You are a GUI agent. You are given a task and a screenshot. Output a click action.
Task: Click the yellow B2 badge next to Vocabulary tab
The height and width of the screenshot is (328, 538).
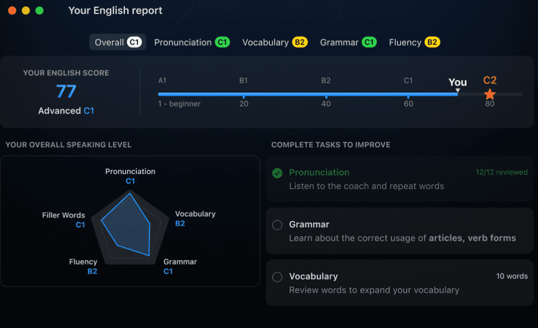coord(299,42)
